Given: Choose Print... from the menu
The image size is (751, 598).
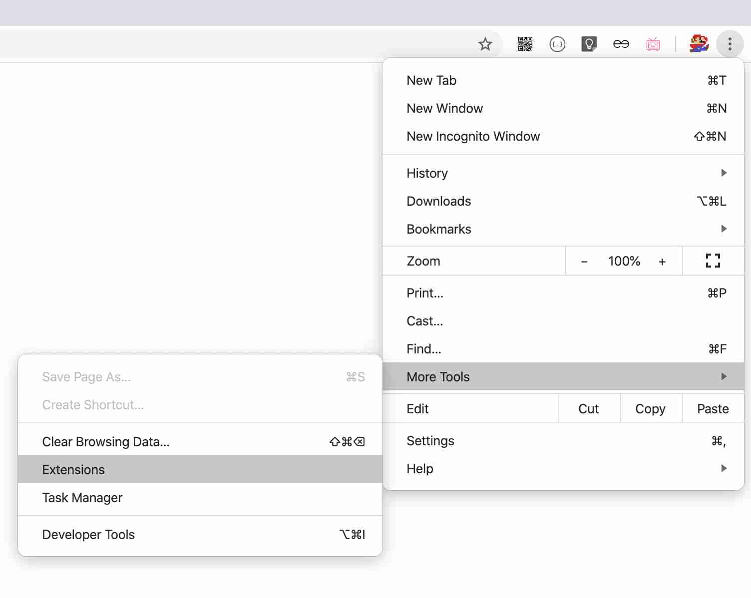Looking at the screenshot, I should coord(563,293).
